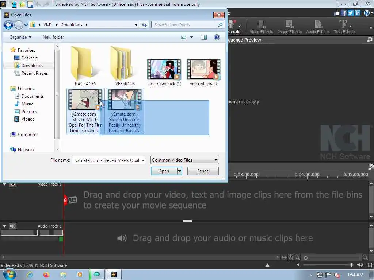Select Computer in navigation pane
374x280 pixels.
coord(28,135)
